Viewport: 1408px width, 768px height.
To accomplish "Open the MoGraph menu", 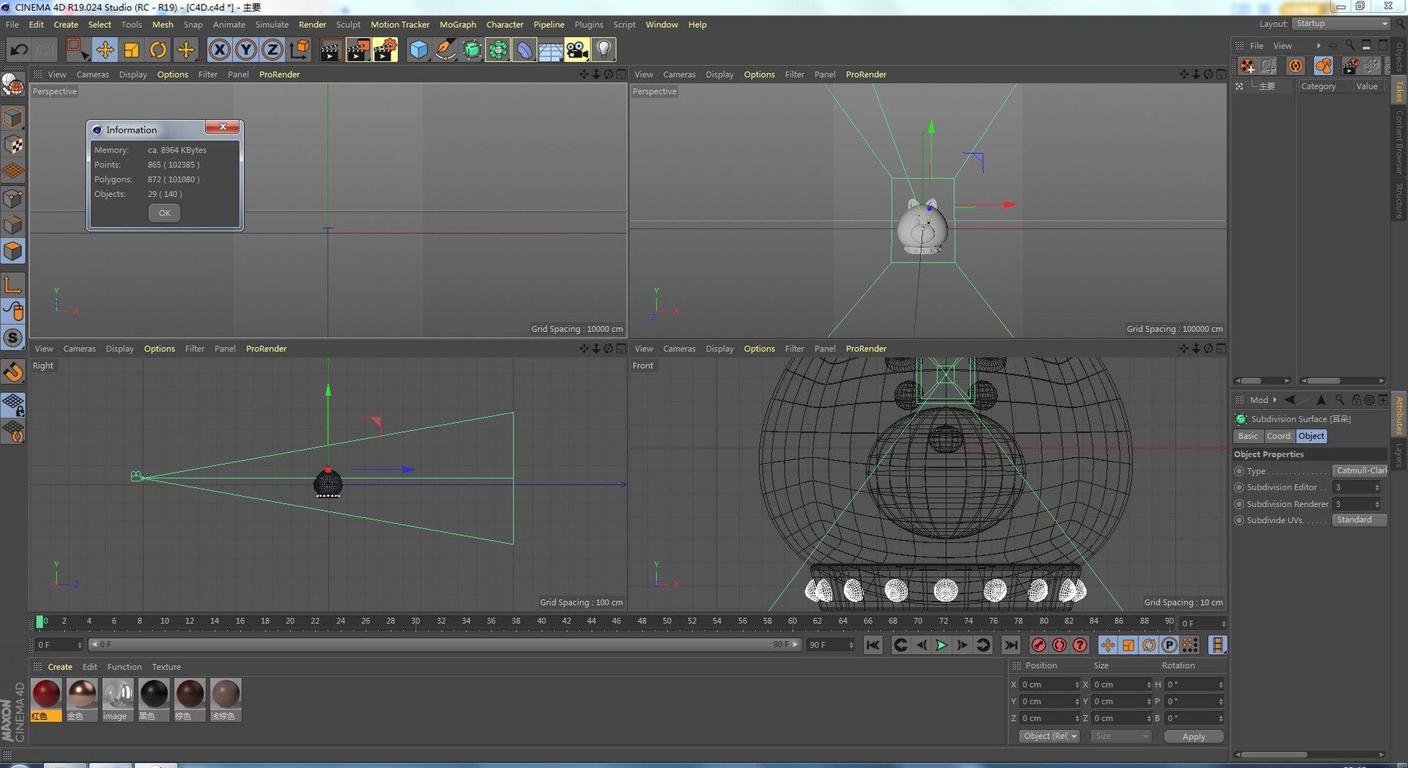I will point(458,24).
